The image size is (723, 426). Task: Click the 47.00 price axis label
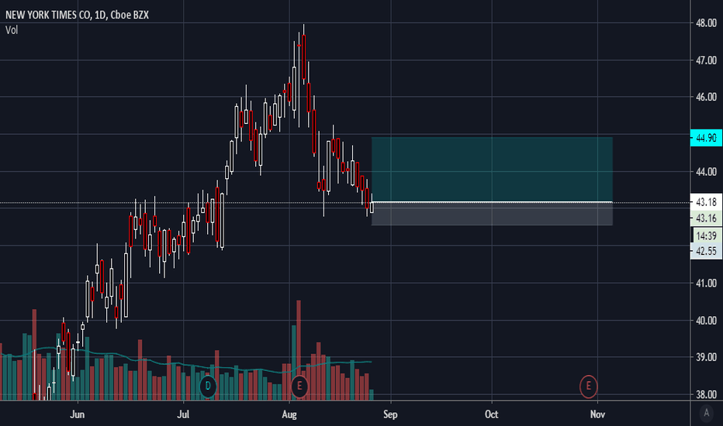706,60
